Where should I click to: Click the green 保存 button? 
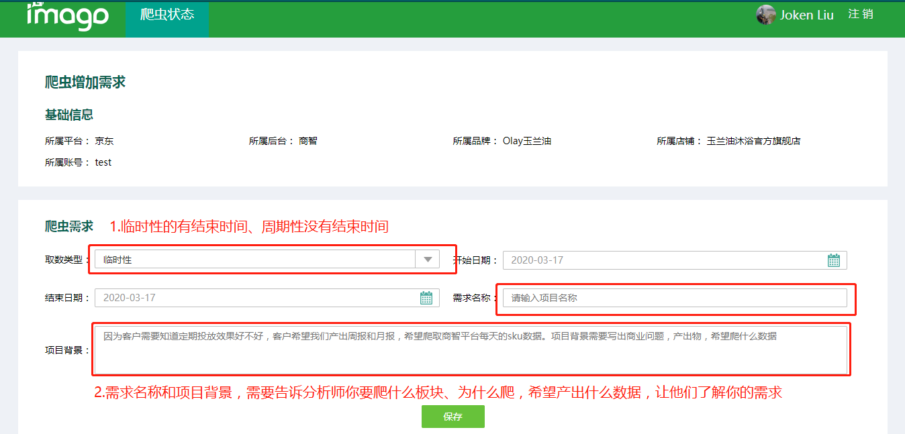tap(453, 417)
